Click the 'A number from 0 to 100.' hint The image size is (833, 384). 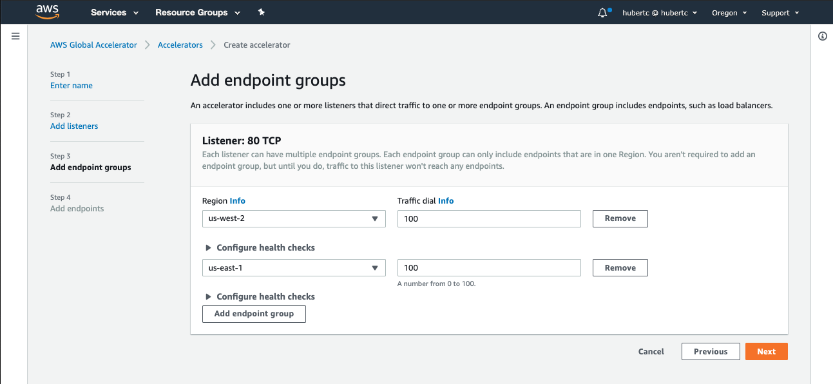coord(437,283)
